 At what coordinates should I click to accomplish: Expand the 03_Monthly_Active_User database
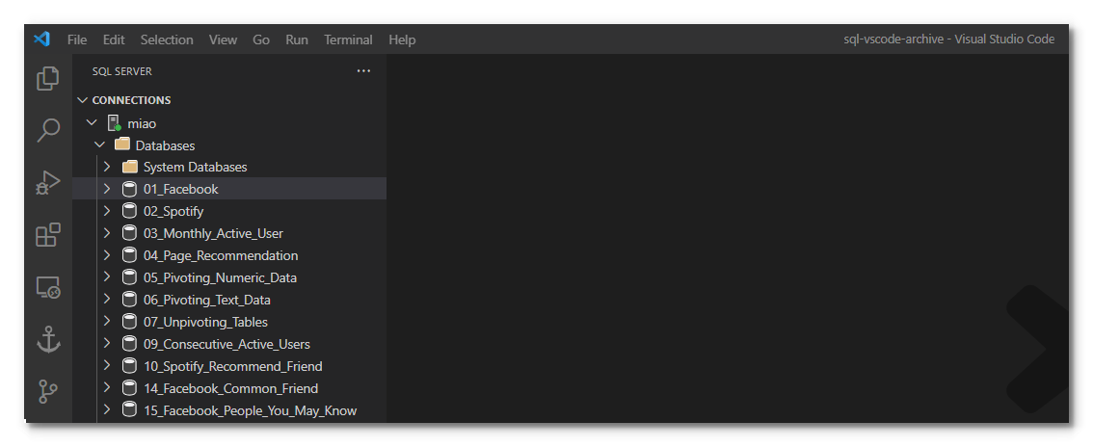[107, 233]
